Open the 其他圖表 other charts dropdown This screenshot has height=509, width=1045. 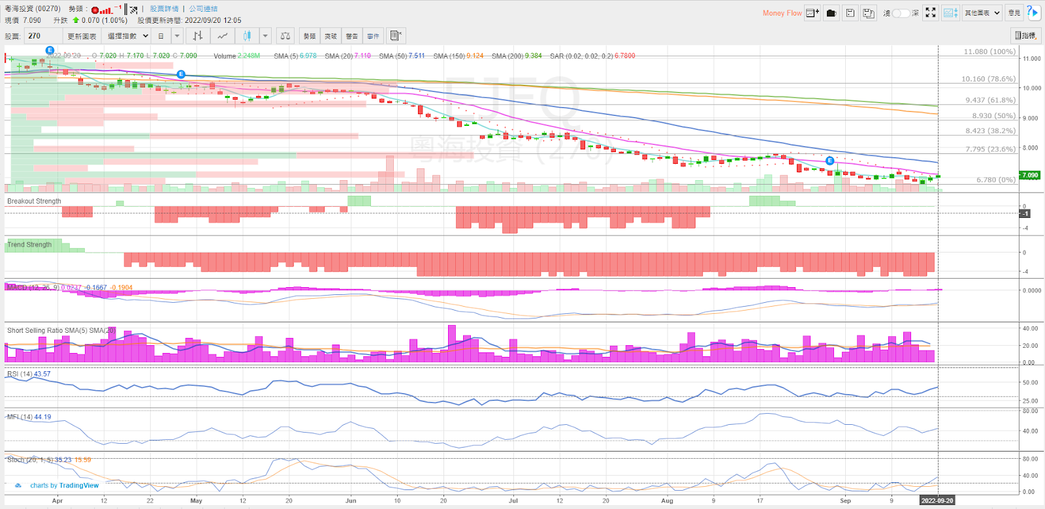982,12
